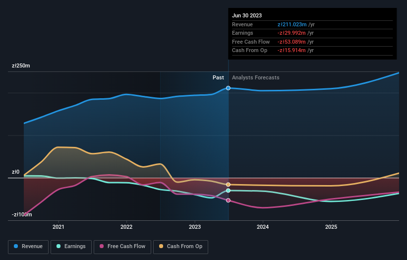The height and width of the screenshot is (260, 407).
Task: Click the 2025 x-axis label
Action: pyautogui.click(x=331, y=227)
